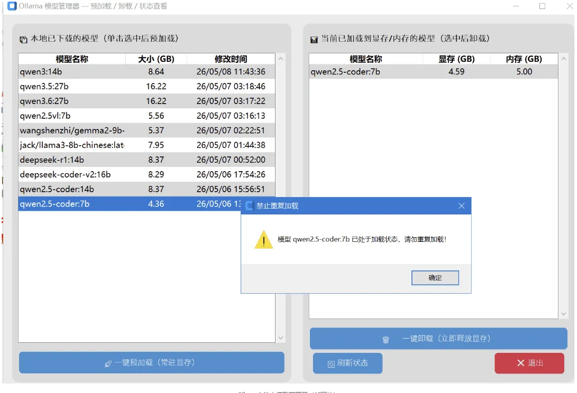Click timestamp 26/05/08 11:43:36
The image size is (577, 393).
pyautogui.click(x=231, y=72)
